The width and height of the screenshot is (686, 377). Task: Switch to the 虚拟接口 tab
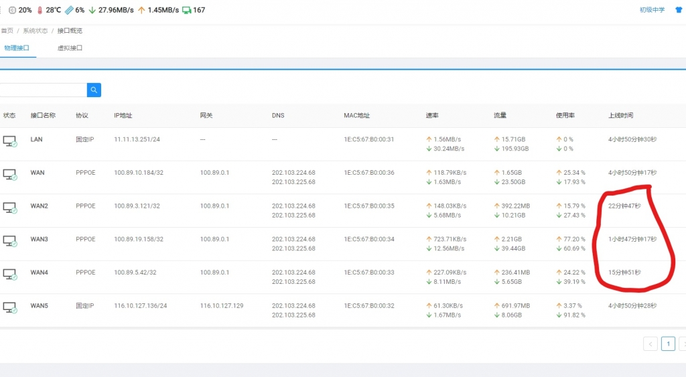(x=70, y=48)
